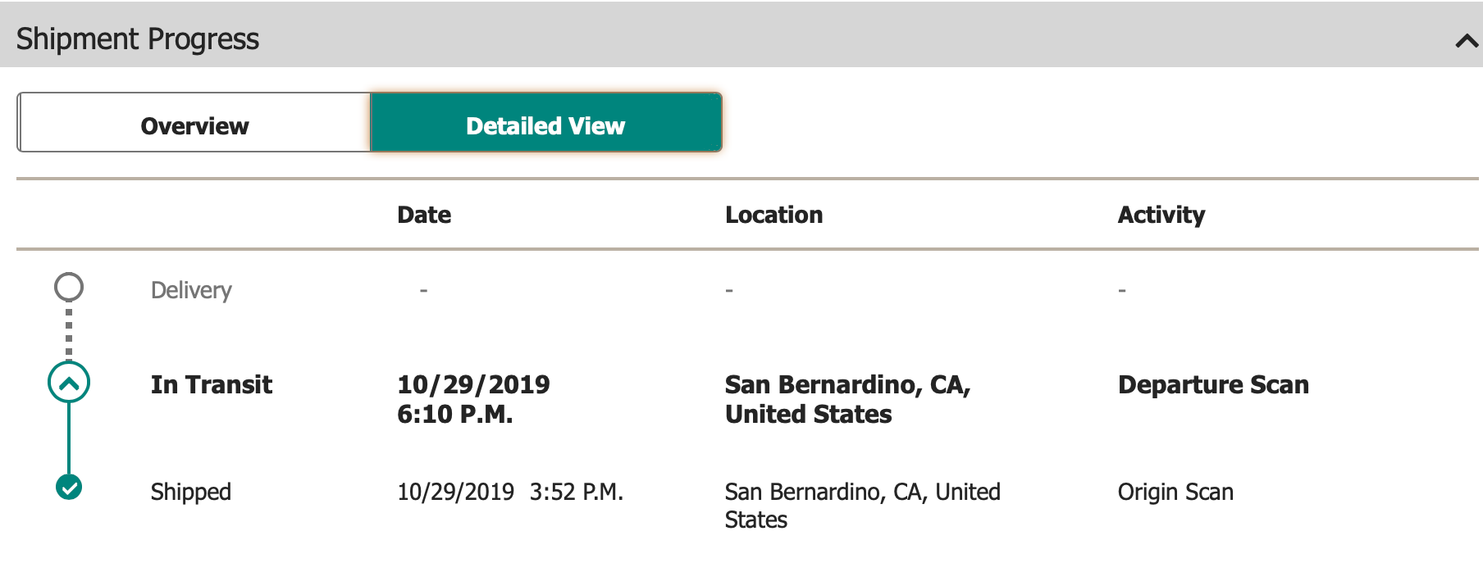Select the Delivery status label

pos(191,290)
